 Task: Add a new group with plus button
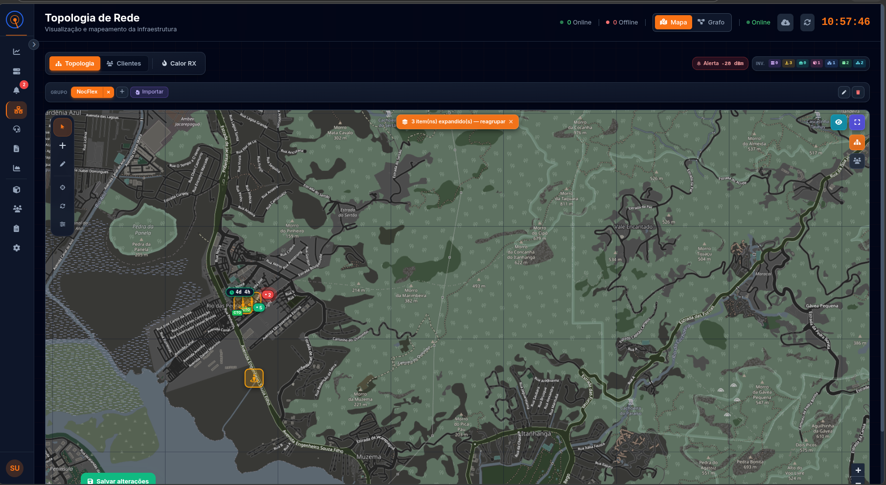click(x=122, y=92)
